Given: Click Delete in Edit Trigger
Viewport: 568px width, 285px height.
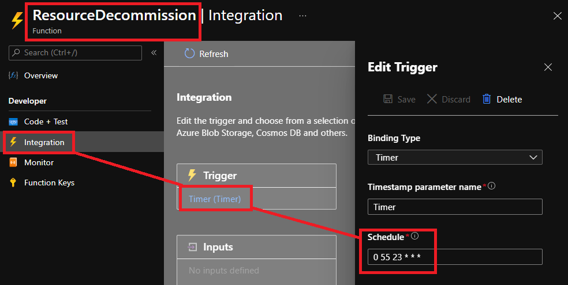Looking at the screenshot, I should (x=502, y=100).
